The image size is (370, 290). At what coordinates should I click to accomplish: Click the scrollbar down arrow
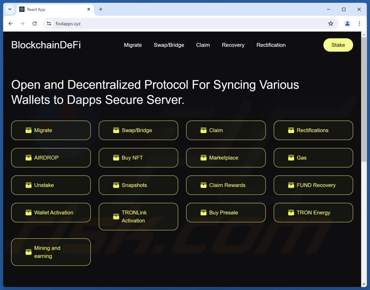click(x=364, y=284)
